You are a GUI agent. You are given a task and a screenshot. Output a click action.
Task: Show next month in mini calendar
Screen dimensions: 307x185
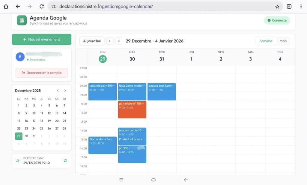65,91
